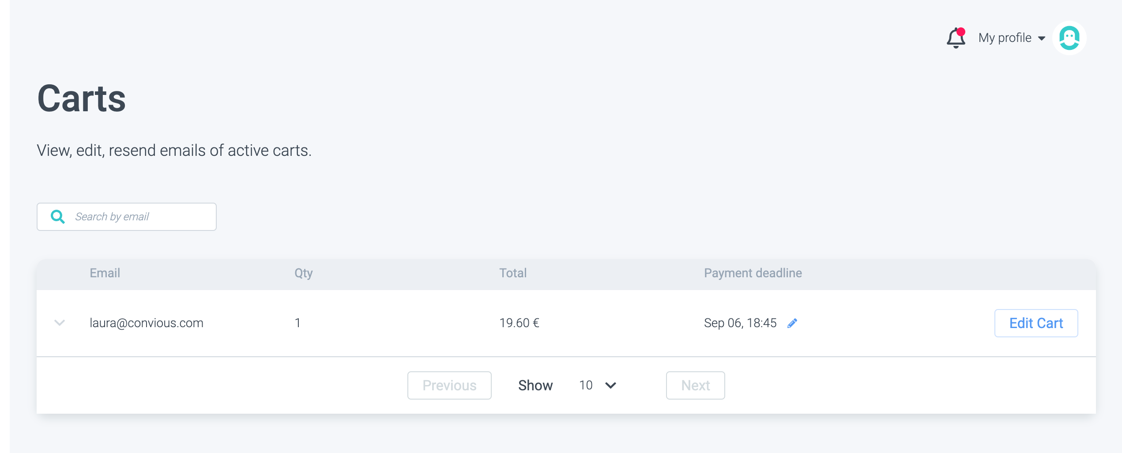Click the Total column header
The height and width of the screenshot is (453, 1122).
[513, 273]
